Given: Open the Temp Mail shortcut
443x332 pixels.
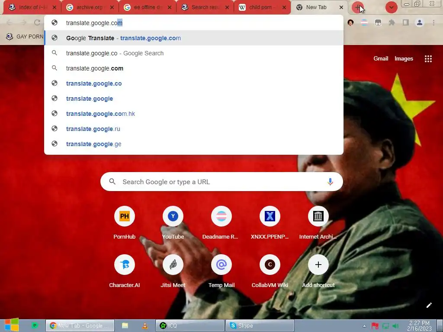Looking at the screenshot, I should (x=221, y=271).
